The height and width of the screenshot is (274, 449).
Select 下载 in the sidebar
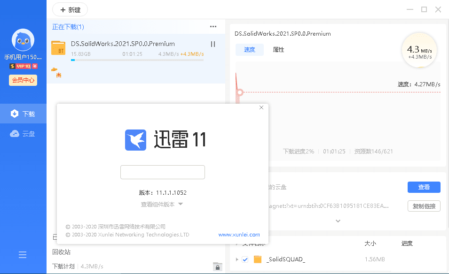point(23,114)
